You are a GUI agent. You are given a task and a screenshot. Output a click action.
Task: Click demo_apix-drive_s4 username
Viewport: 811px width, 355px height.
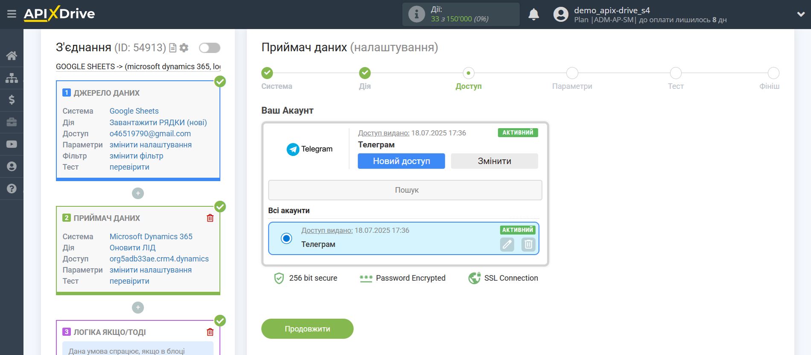coord(612,10)
